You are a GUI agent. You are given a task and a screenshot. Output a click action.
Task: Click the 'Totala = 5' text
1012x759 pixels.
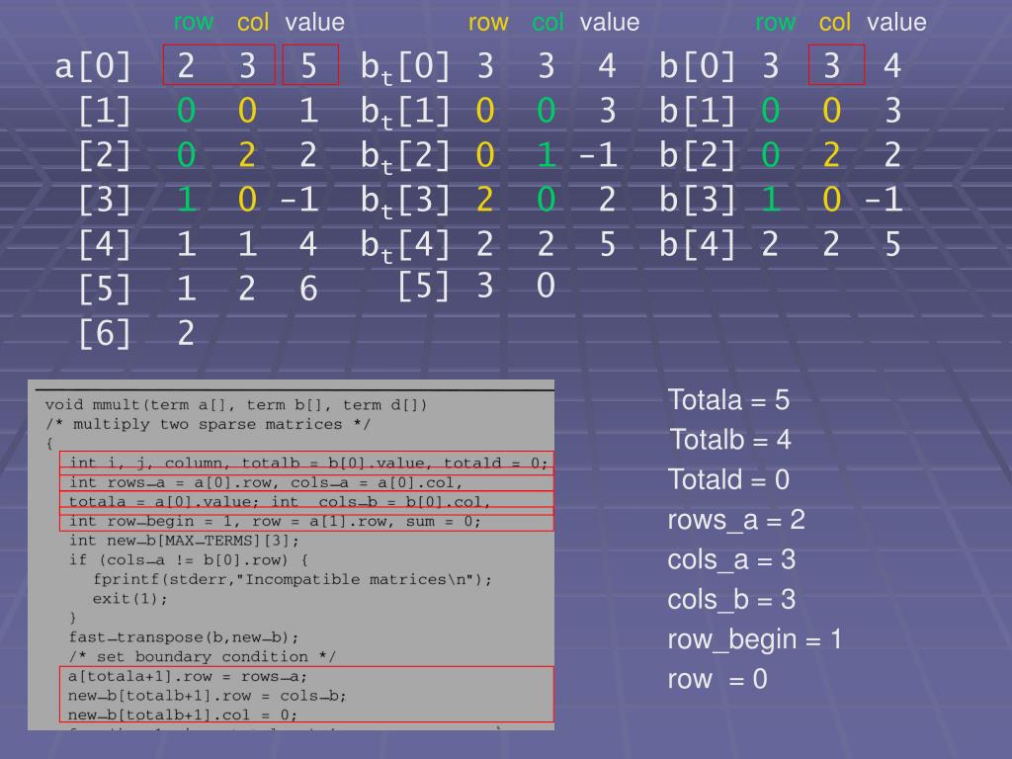728,400
